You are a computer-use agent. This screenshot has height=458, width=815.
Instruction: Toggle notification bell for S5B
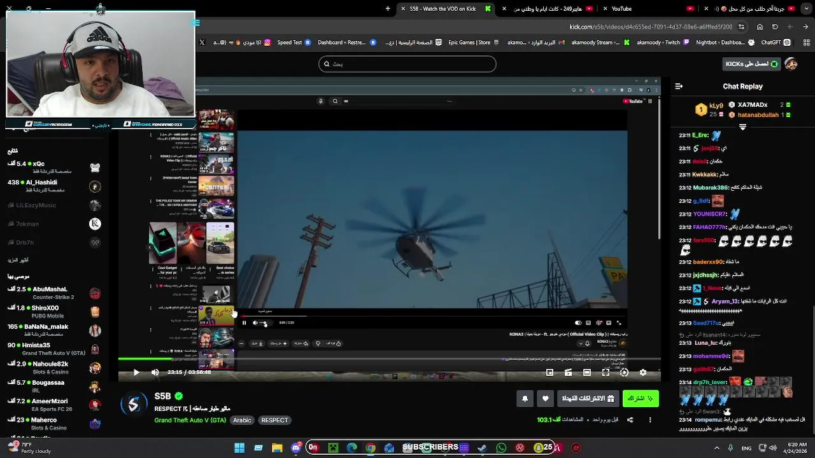pyautogui.click(x=525, y=399)
